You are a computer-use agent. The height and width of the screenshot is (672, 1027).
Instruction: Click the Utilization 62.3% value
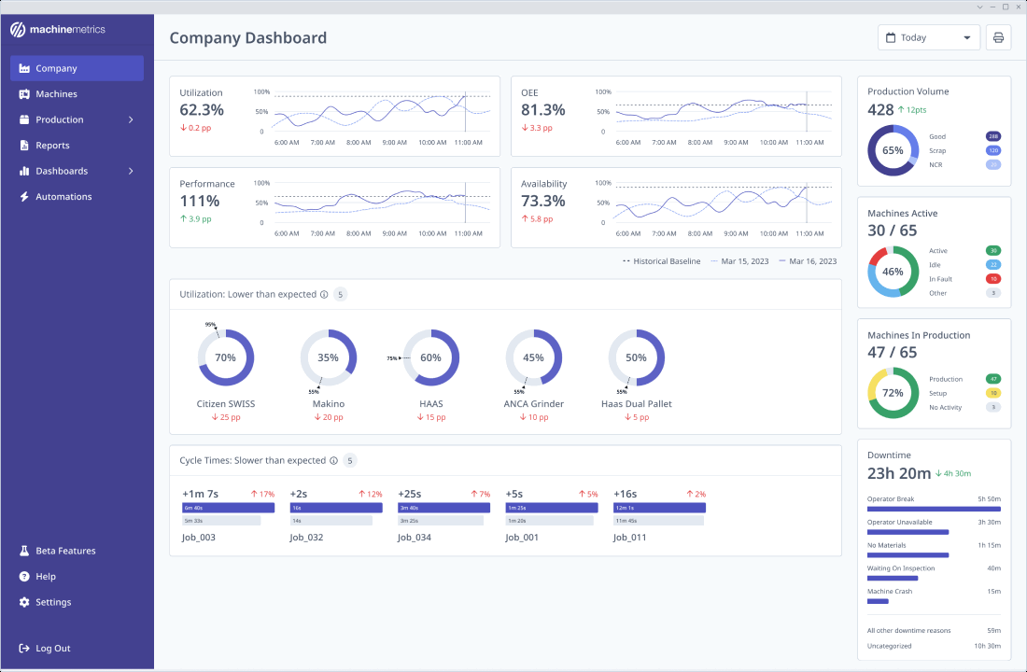point(202,110)
